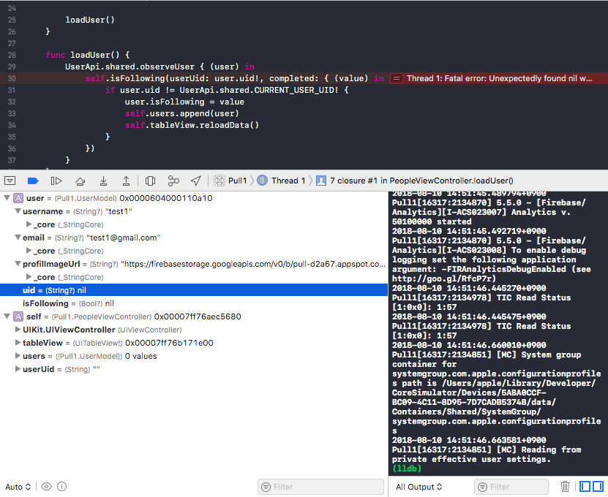Viewport: 608px width, 497px height.
Task: Collapse the username variable triangle
Action: [18, 211]
